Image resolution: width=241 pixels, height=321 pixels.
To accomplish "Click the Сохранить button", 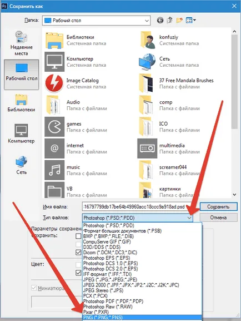I will coord(219,206).
